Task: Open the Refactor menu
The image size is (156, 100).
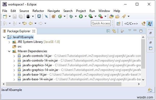Action: pos(38,11)
